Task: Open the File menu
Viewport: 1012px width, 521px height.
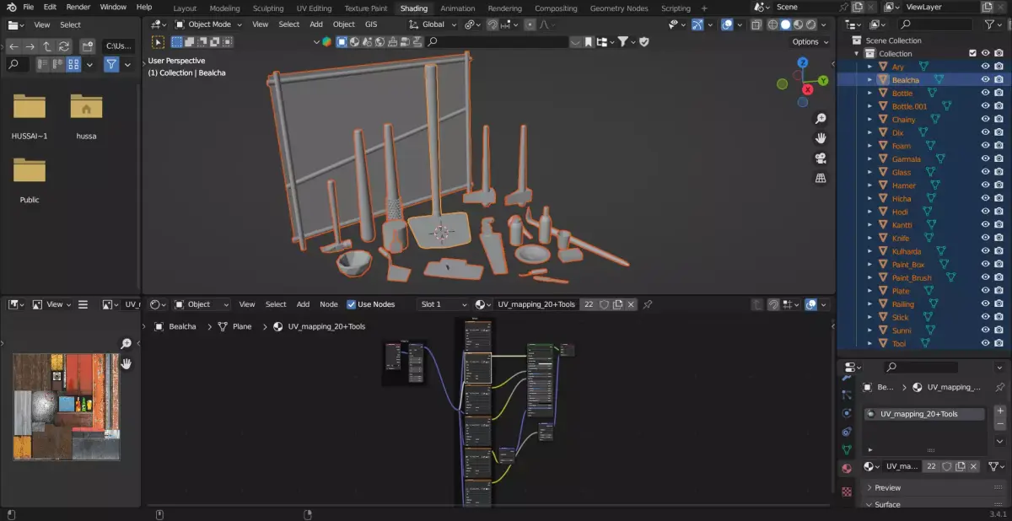Action: click(28, 7)
